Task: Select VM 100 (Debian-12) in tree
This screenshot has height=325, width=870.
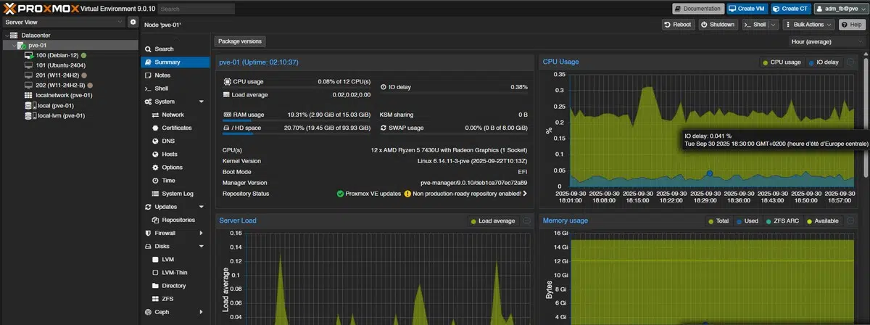Action: 56,55
